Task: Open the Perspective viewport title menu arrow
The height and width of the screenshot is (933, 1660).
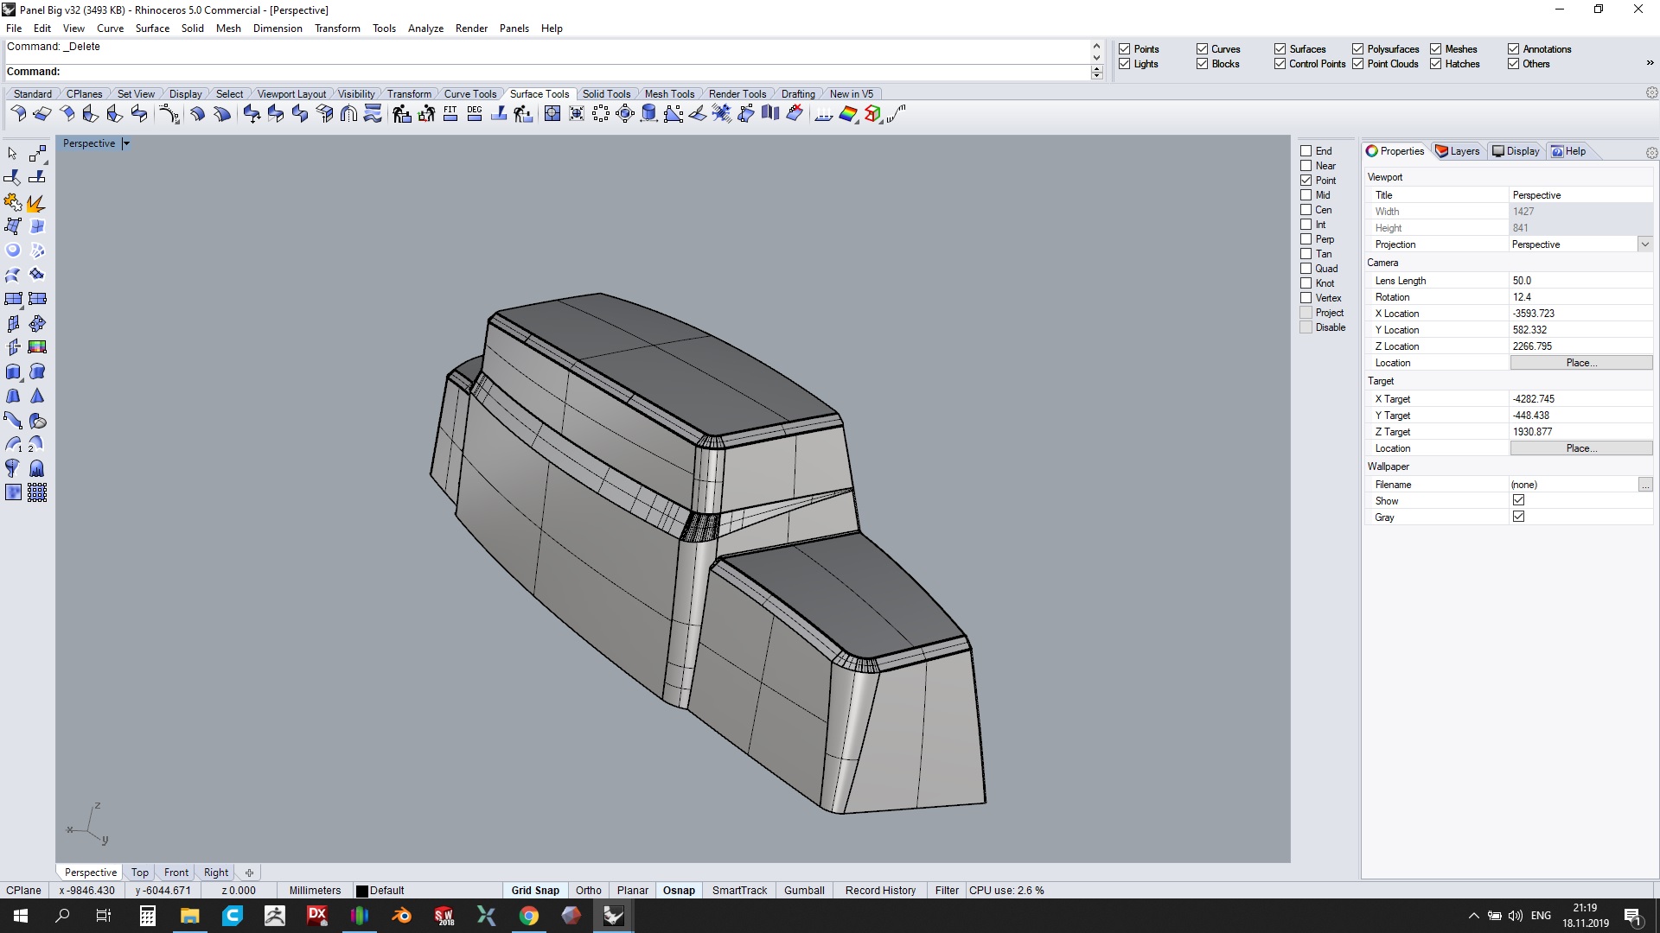Action: point(126,144)
